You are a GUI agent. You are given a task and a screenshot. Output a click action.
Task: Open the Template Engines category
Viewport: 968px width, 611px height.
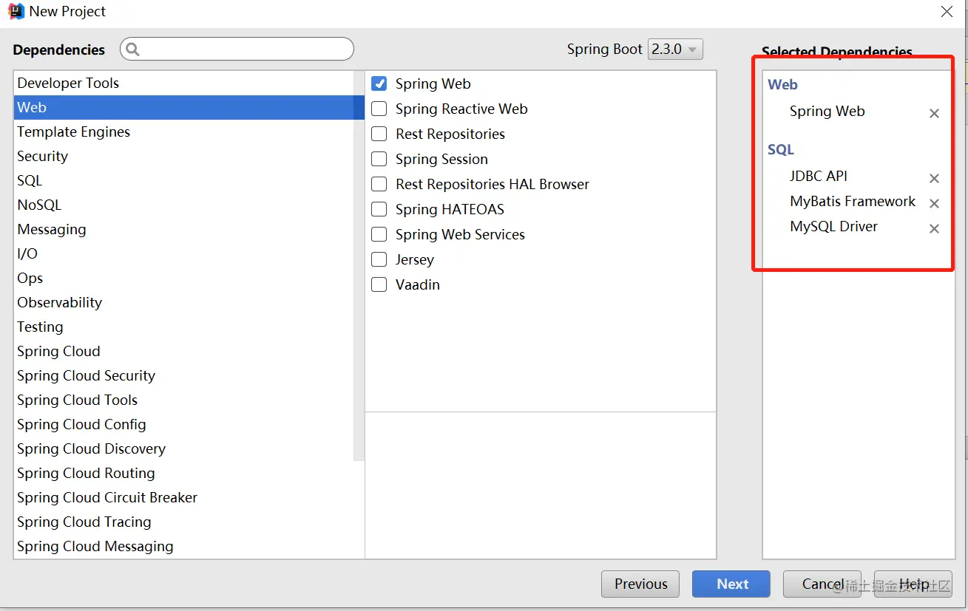[x=184, y=132]
